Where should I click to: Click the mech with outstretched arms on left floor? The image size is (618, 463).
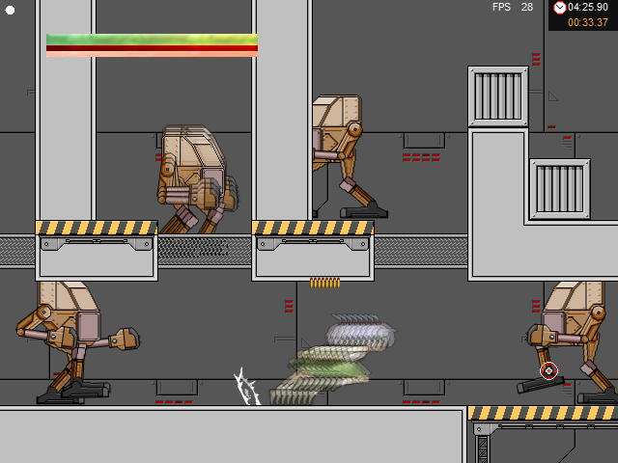click(77, 342)
